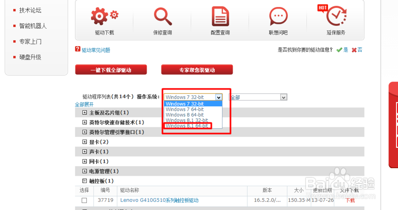
Task: Open the 保修查询 magnifier icon
Action: click(163, 16)
